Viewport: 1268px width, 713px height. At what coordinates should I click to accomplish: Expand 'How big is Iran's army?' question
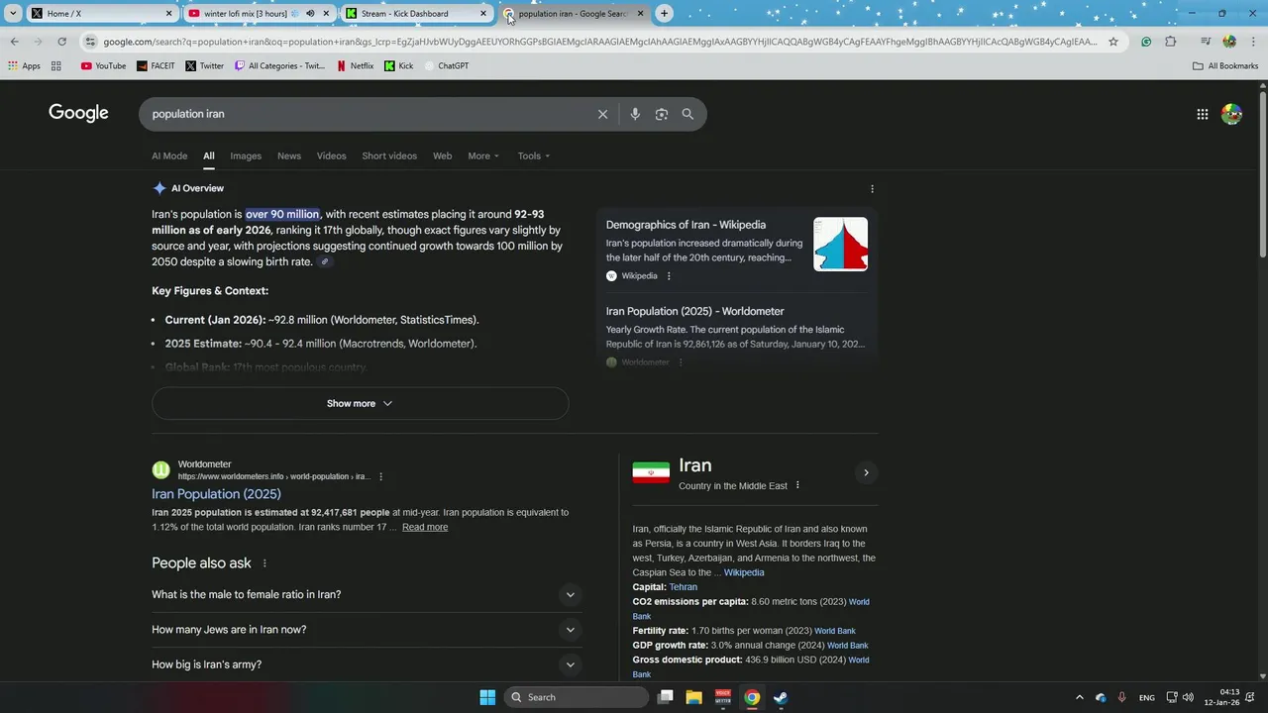pyautogui.click(x=365, y=664)
